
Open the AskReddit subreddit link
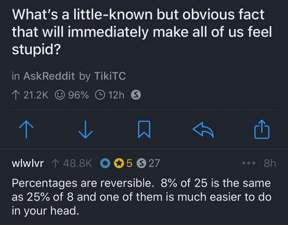pyautogui.click(x=49, y=76)
